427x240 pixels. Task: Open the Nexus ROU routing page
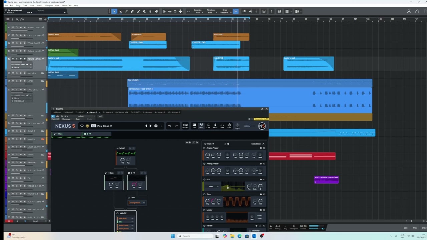tap(201, 126)
